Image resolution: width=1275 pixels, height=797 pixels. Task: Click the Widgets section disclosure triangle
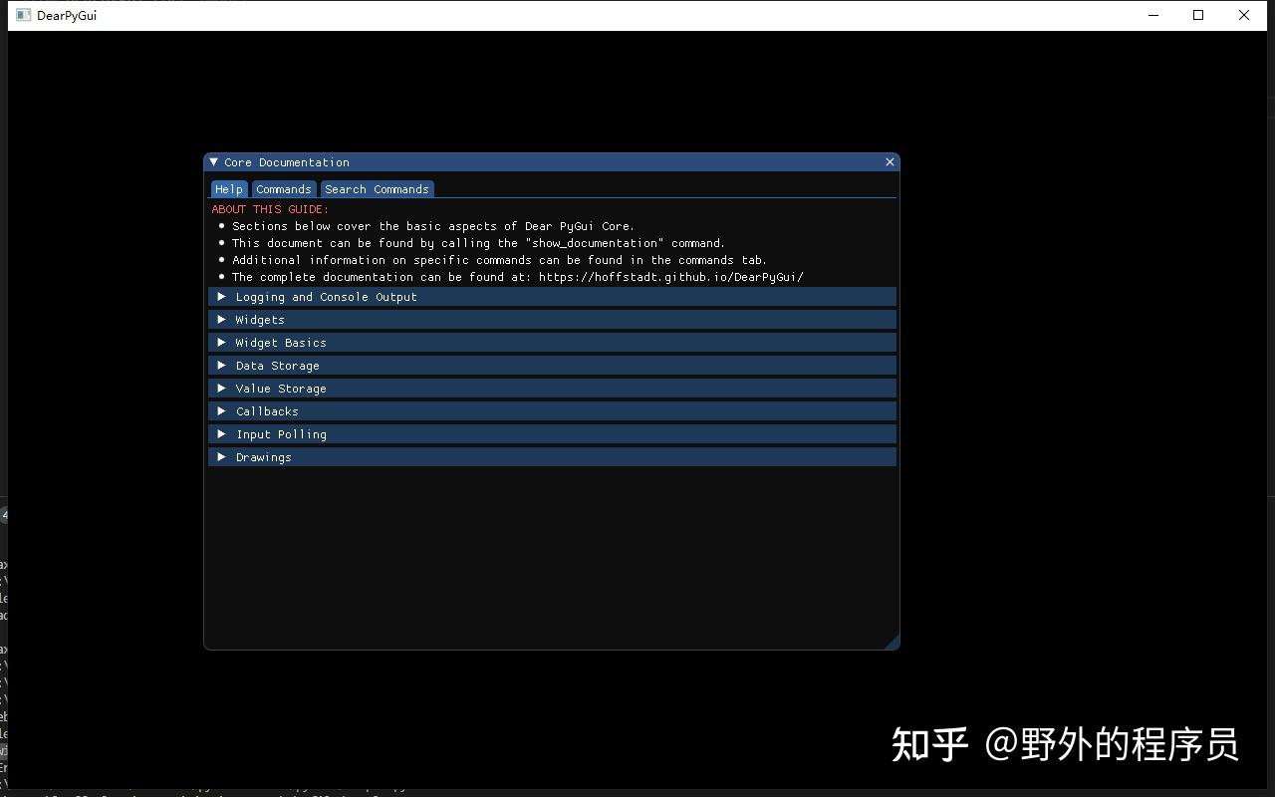pos(220,319)
